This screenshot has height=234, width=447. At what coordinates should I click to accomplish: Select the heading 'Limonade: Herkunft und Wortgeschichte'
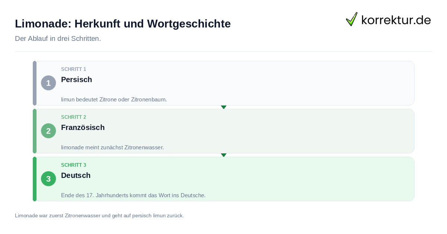tap(123, 24)
